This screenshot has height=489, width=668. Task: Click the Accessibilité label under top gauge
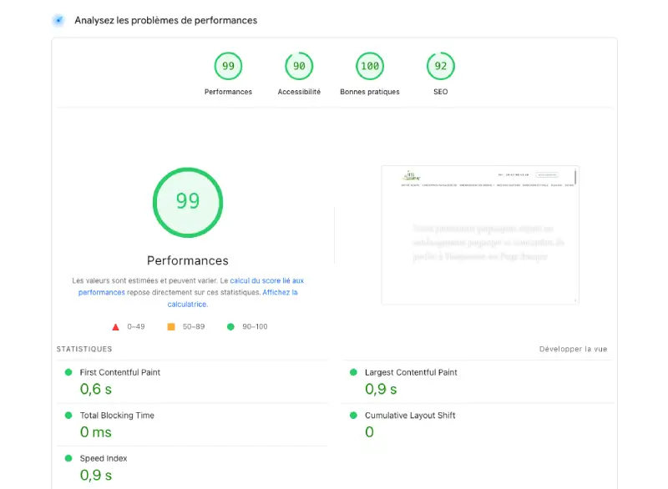point(299,92)
